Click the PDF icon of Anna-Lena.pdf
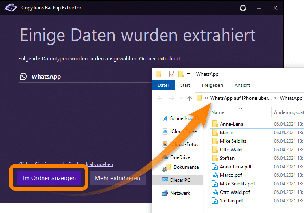The height and width of the screenshot is (213, 304). pos(215,167)
